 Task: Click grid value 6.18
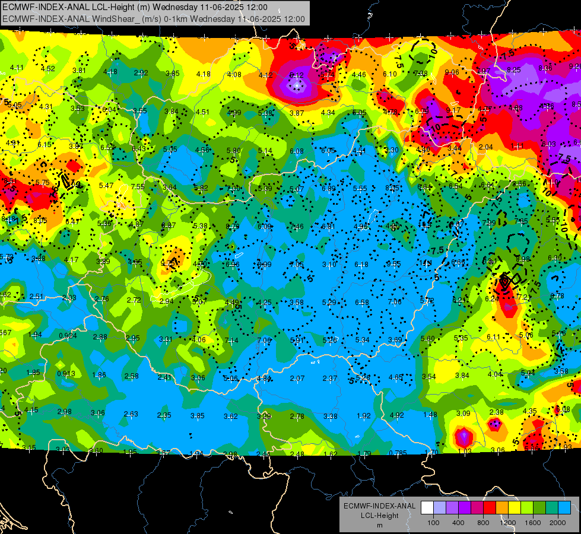[x=361, y=264]
